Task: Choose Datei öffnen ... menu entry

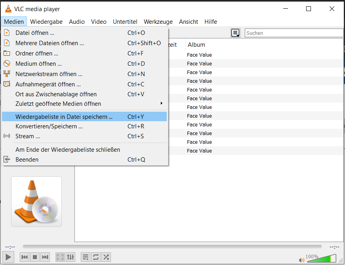Action: click(84, 33)
